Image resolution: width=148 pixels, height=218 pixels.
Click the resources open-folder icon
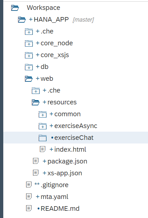pyautogui.click(x=36, y=102)
